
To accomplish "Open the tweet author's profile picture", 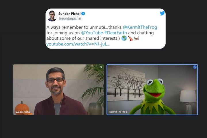I will point(52,16).
